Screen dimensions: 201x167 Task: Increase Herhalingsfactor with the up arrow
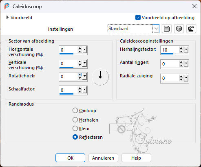pos(181,48)
